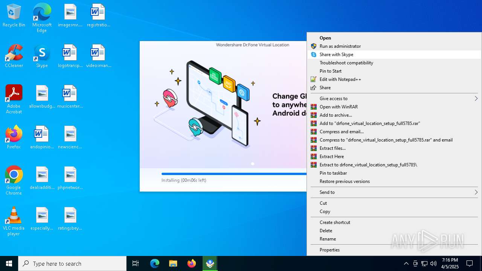Viewport: 482px width, 271px height.
Task: Choose Add to archive...
Action: [395, 115]
